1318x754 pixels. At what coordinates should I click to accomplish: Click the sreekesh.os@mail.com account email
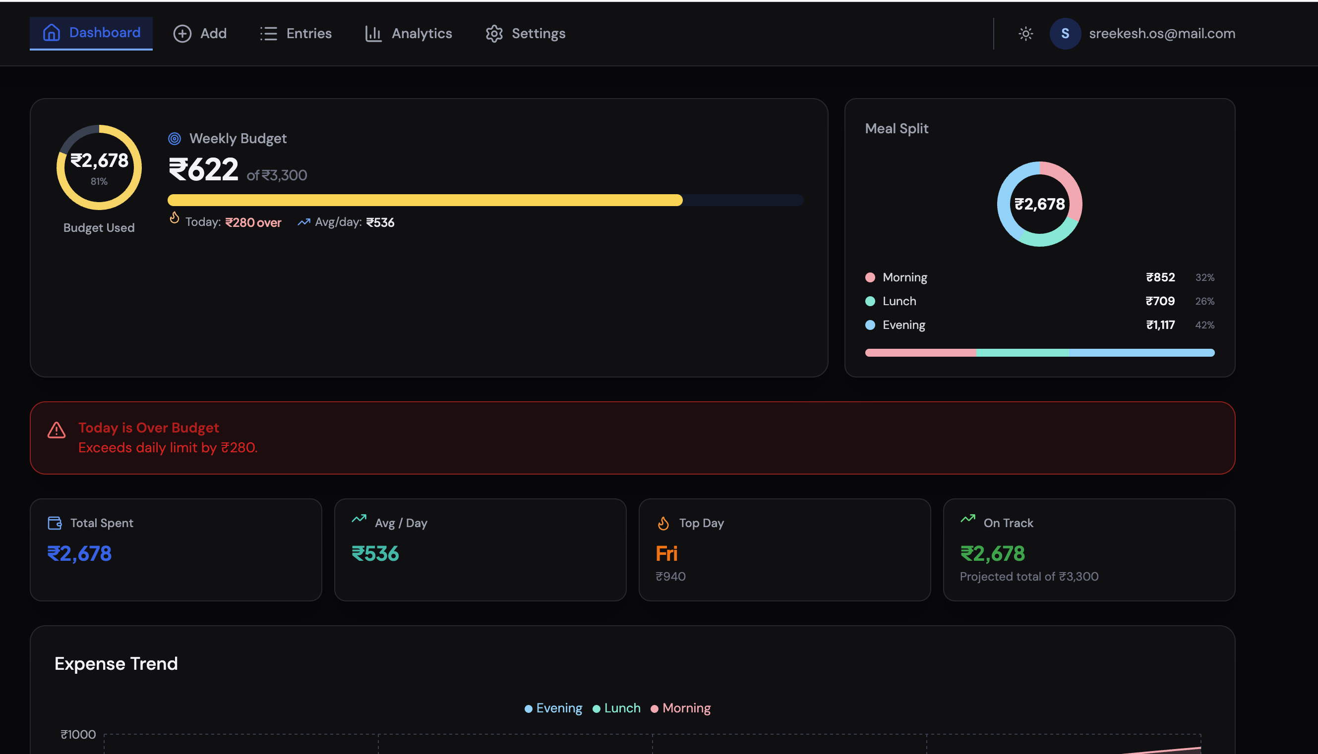tap(1162, 34)
